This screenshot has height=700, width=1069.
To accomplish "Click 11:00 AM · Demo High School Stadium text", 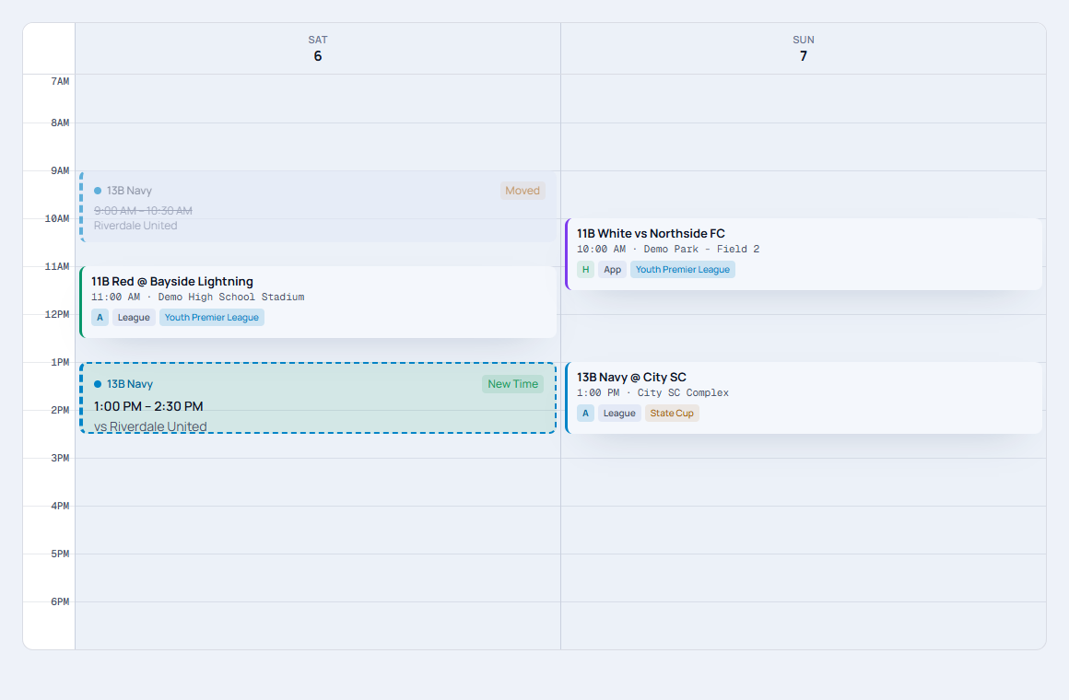I will pos(198,297).
